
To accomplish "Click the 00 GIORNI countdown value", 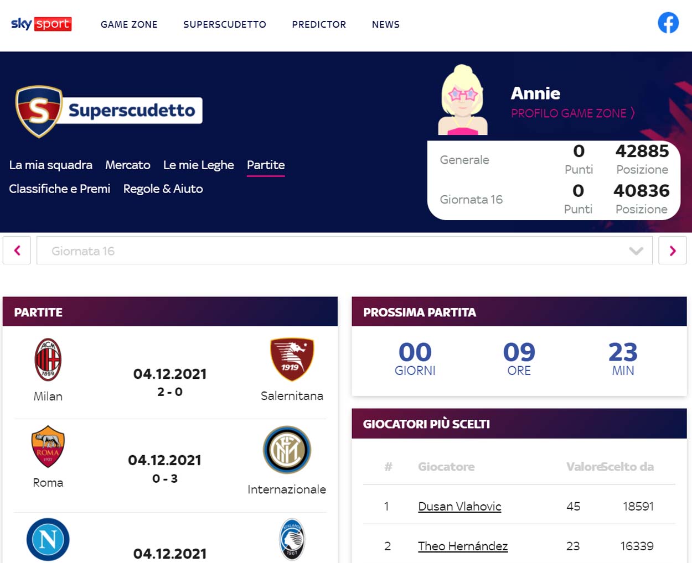I will coord(415,352).
